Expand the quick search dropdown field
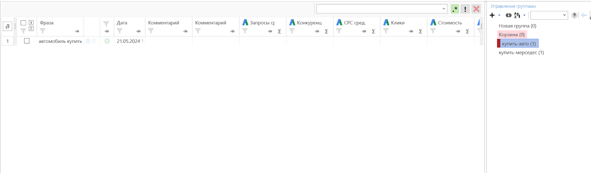The height and width of the screenshot is (173, 591). point(444,9)
